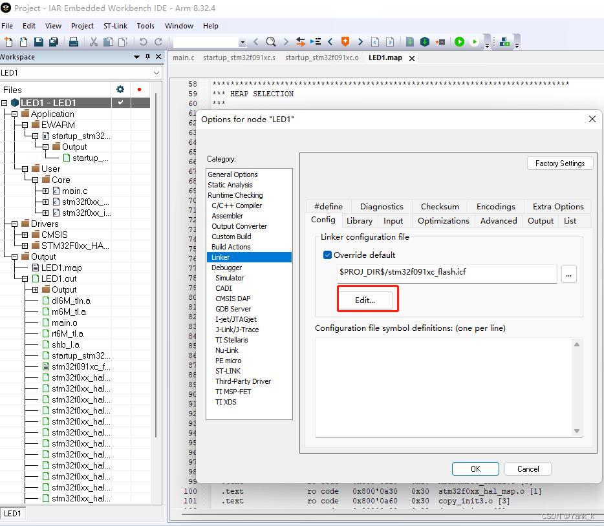Open the ST-Link menu
This screenshot has height=526, width=604.
(115, 26)
